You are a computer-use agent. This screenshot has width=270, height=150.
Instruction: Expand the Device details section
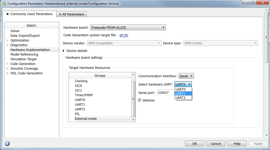click(64, 51)
